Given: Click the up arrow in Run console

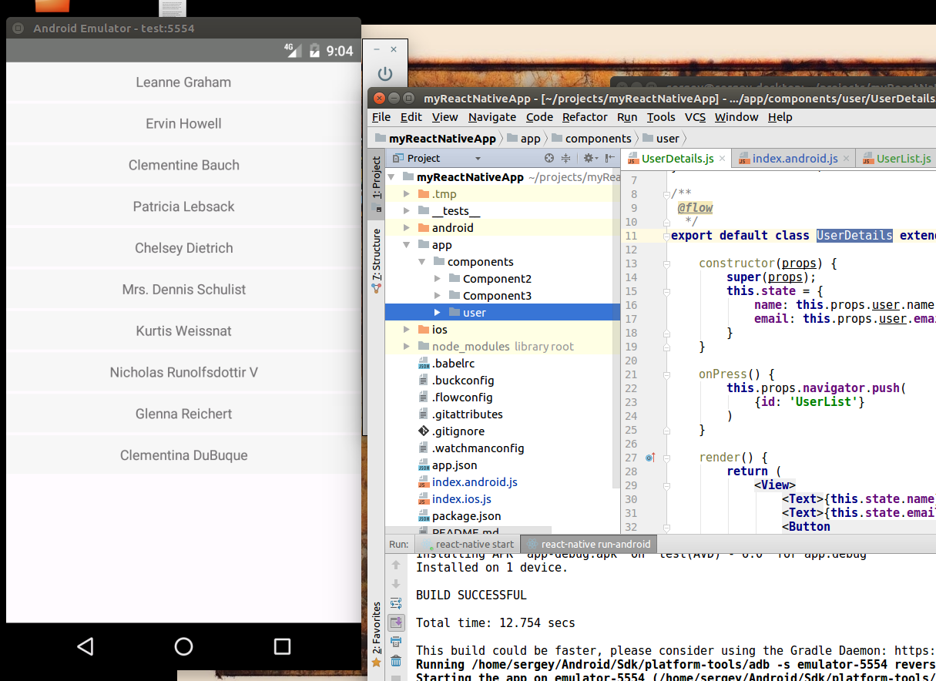Looking at the screenshot, I should (396, 565).
